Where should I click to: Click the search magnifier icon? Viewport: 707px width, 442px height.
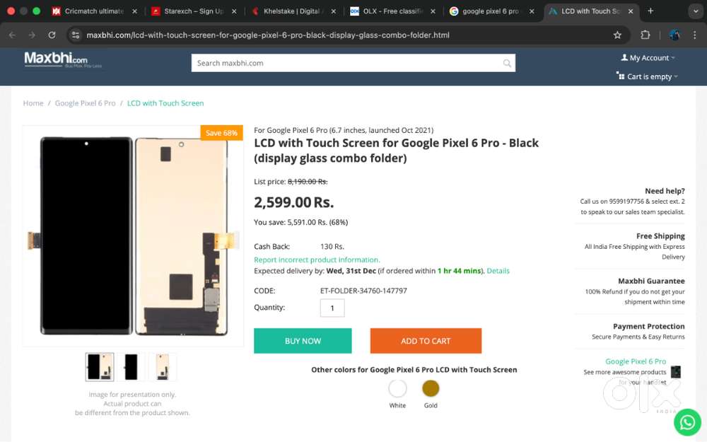507,64
